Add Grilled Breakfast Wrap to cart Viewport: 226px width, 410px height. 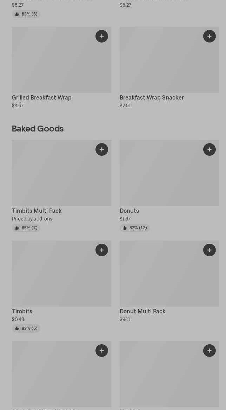click(102, 36)
